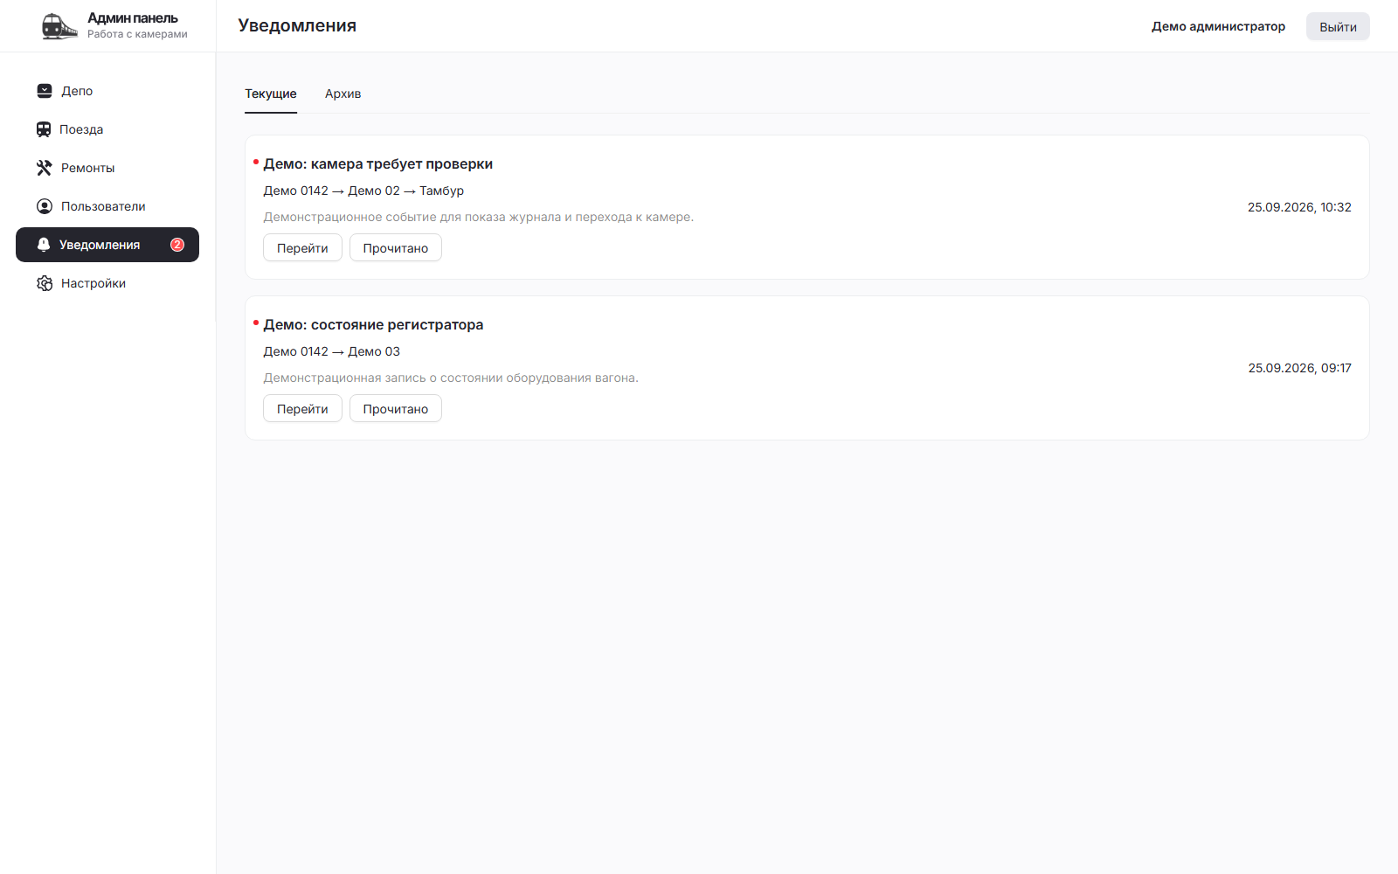
Task: Click the Выйти logout button
Action: (1338, 26)
